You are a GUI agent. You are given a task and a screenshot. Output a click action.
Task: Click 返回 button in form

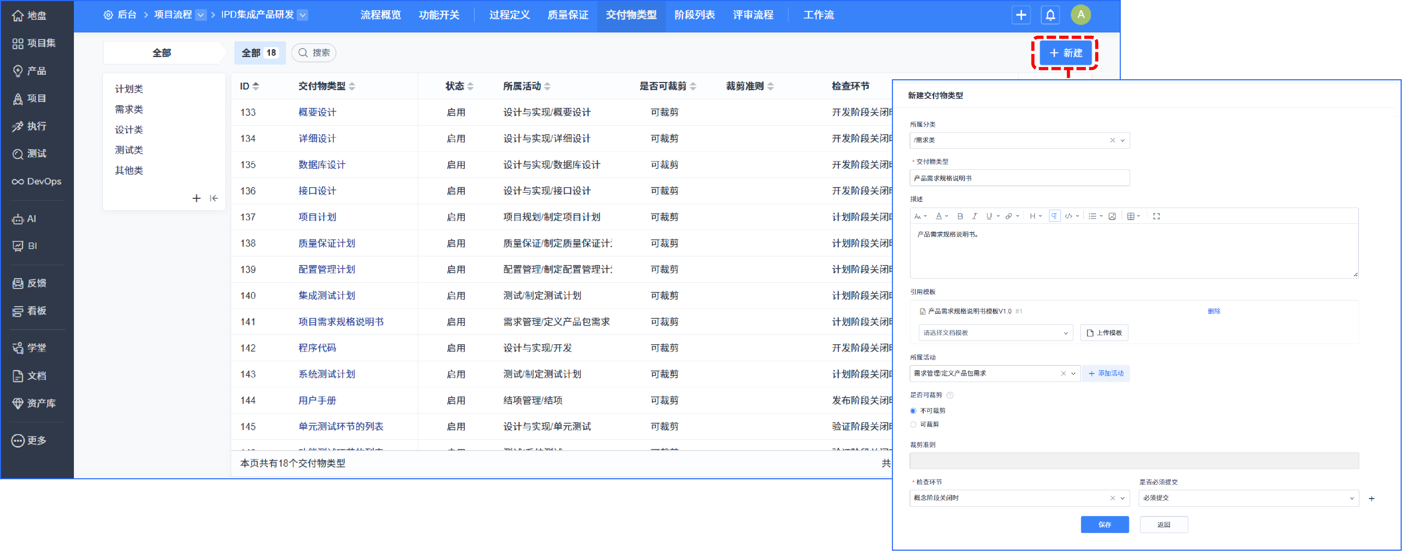(1164, 524)
